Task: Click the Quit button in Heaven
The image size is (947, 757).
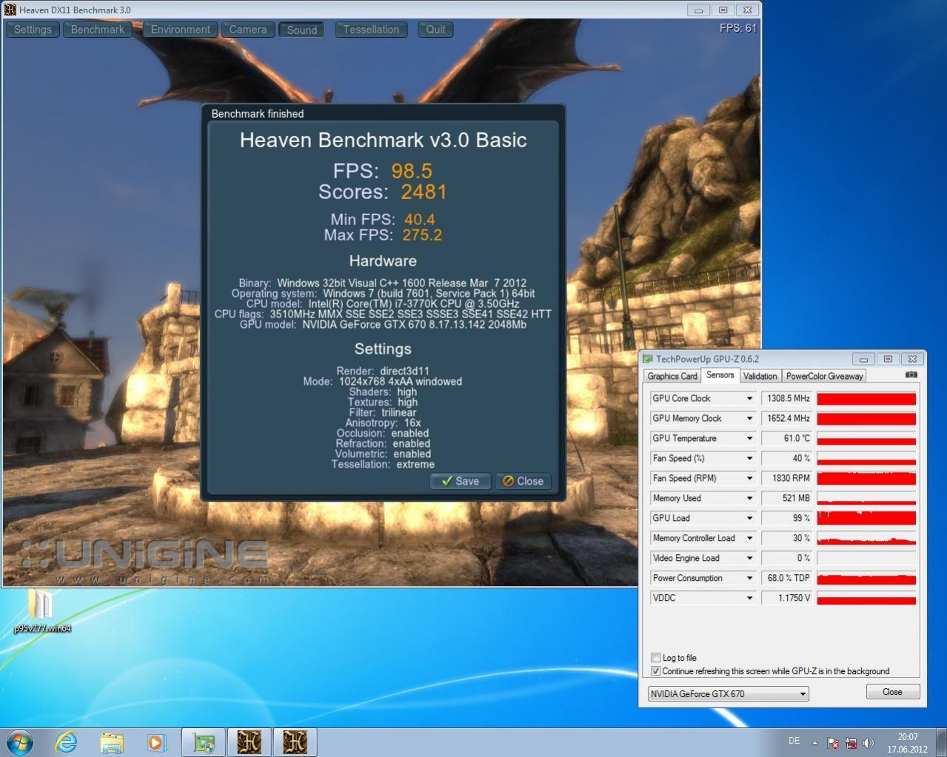Action: coord(436,30)
